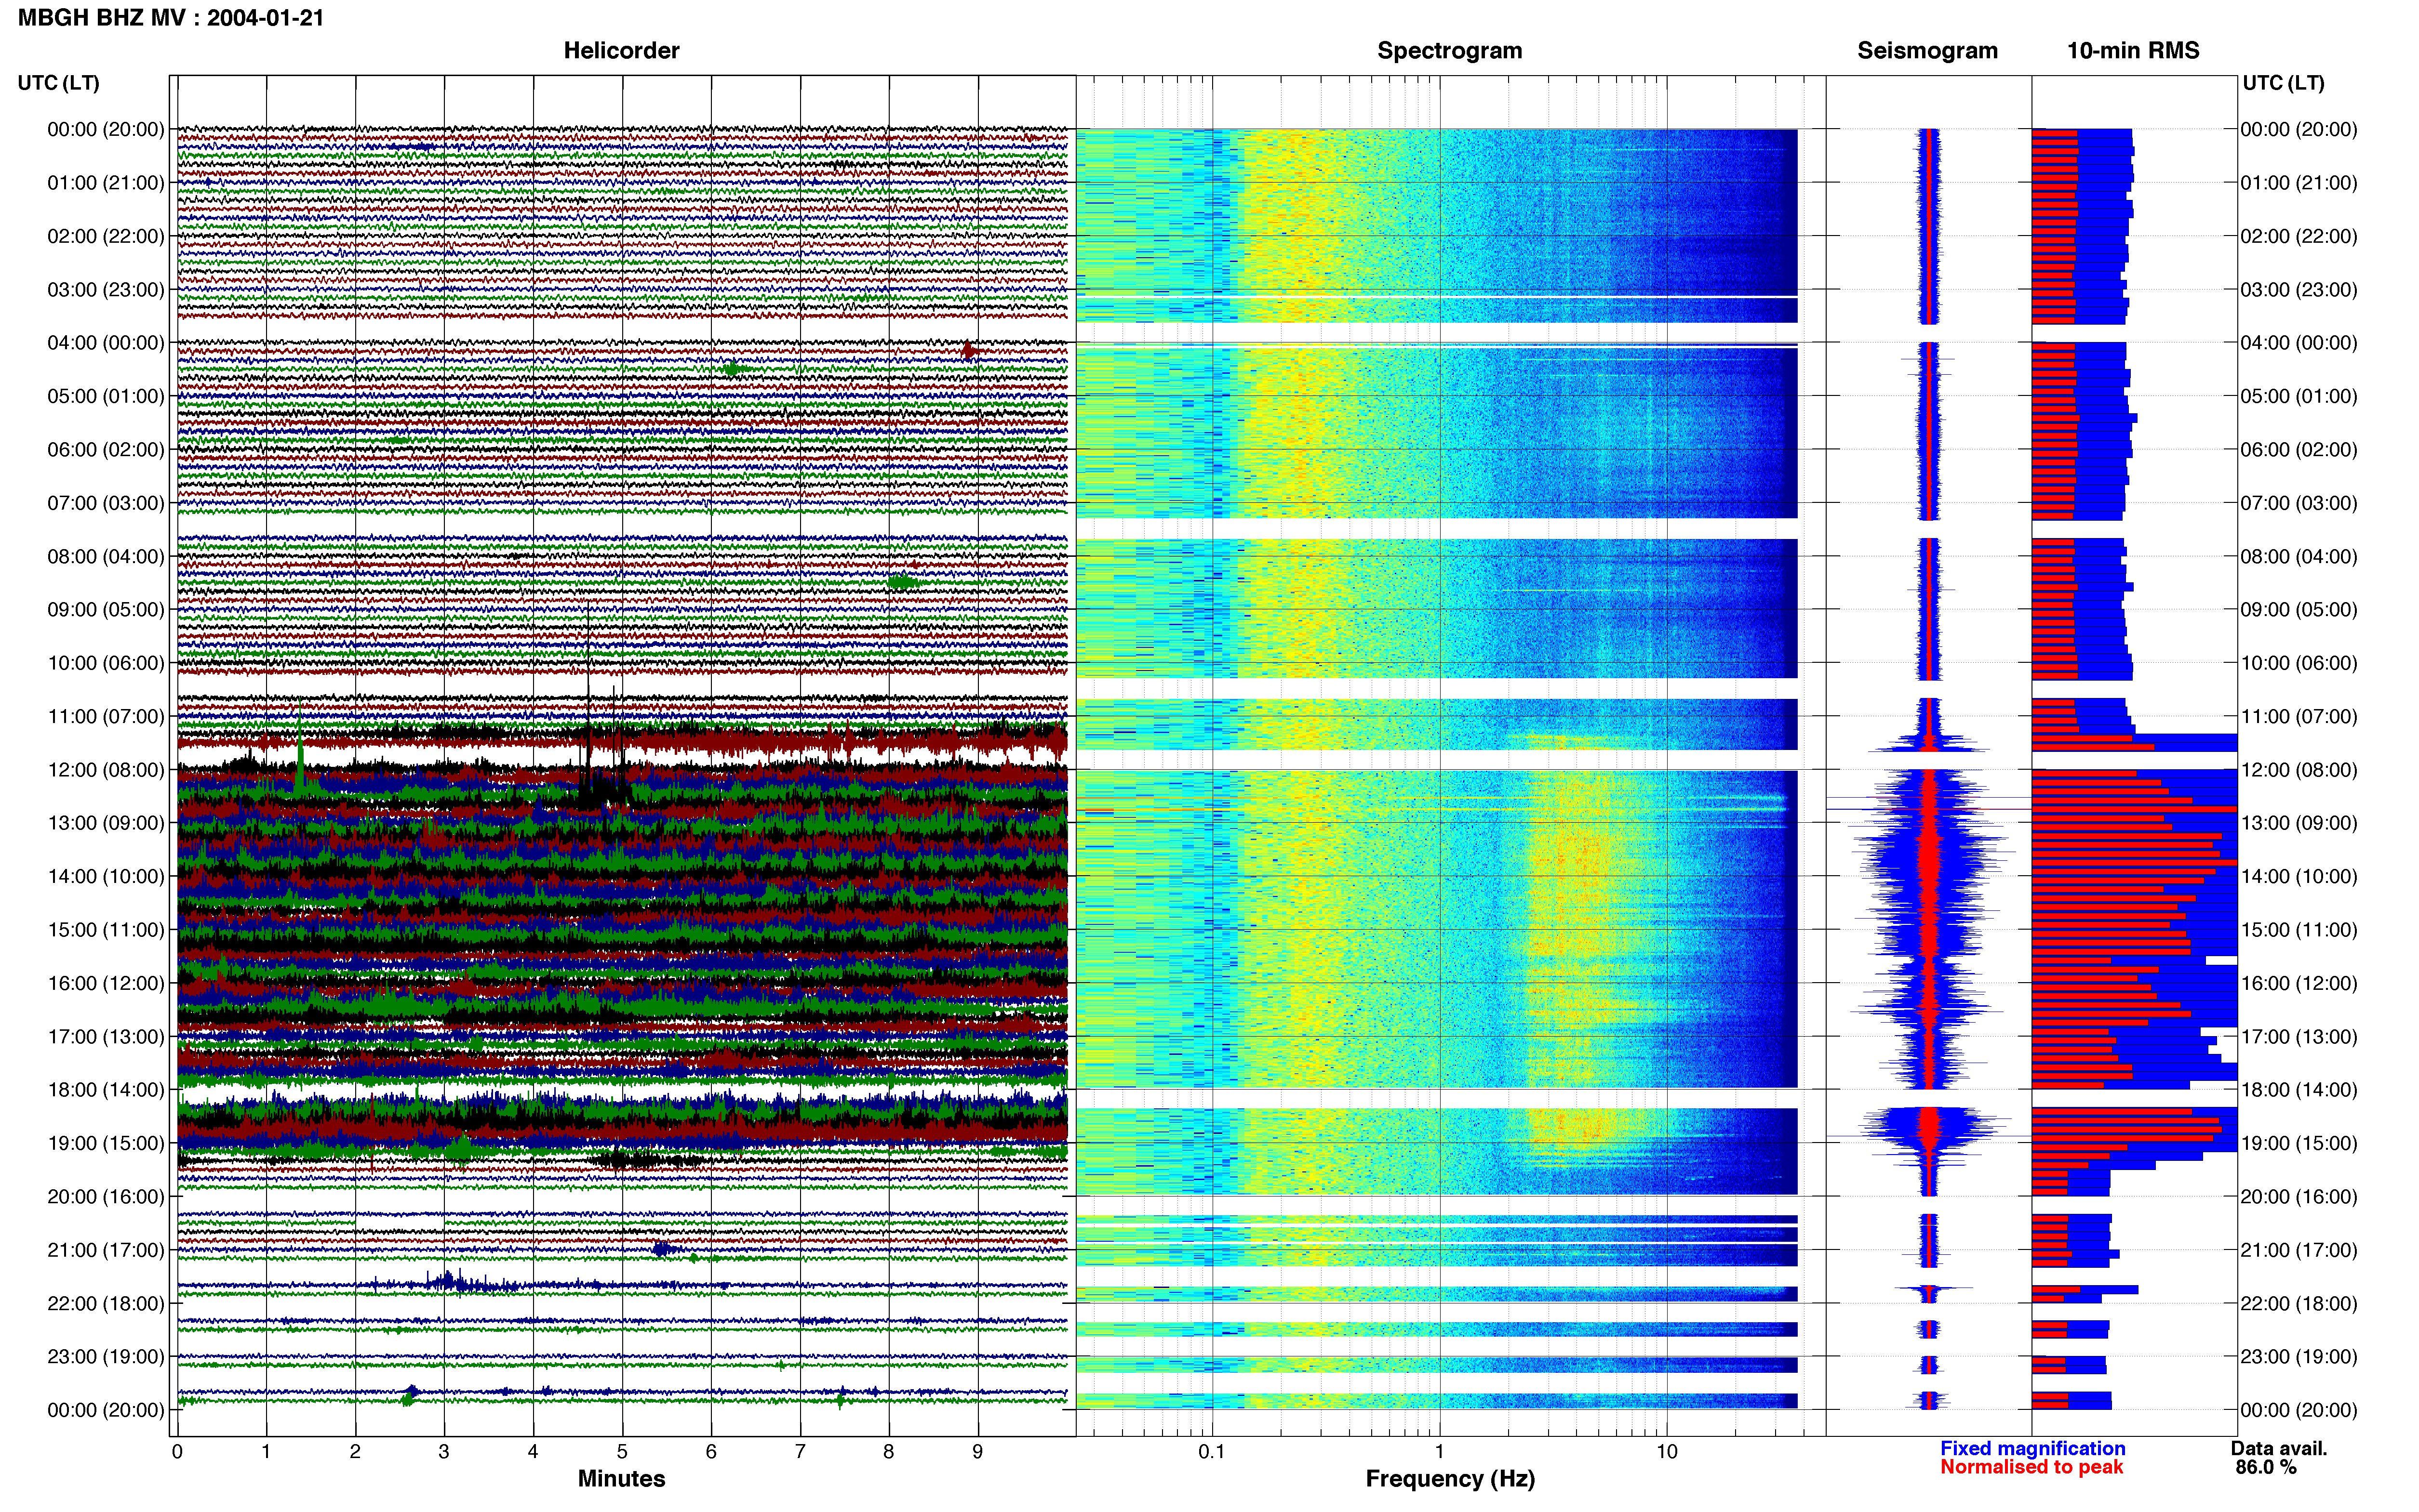Click left time label 01:00 (21:00)

(x=106, y=182)
